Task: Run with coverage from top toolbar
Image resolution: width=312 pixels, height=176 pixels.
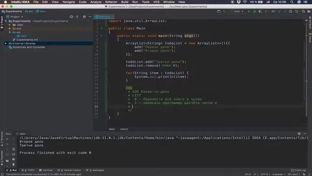Action: tap(260, 12)
